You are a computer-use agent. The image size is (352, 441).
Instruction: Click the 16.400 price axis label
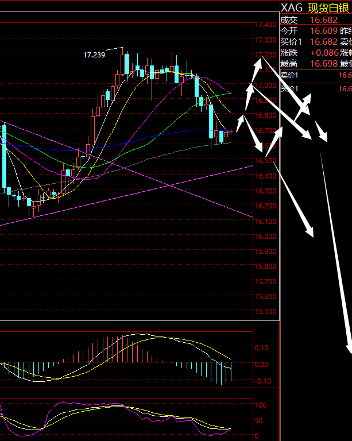[x=265, y=176]
